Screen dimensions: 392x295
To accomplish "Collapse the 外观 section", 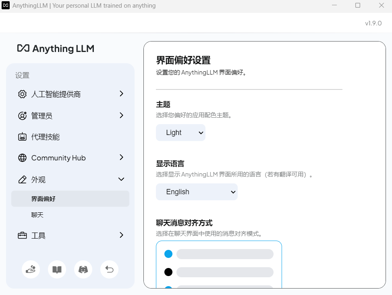I will pos(121,179).
